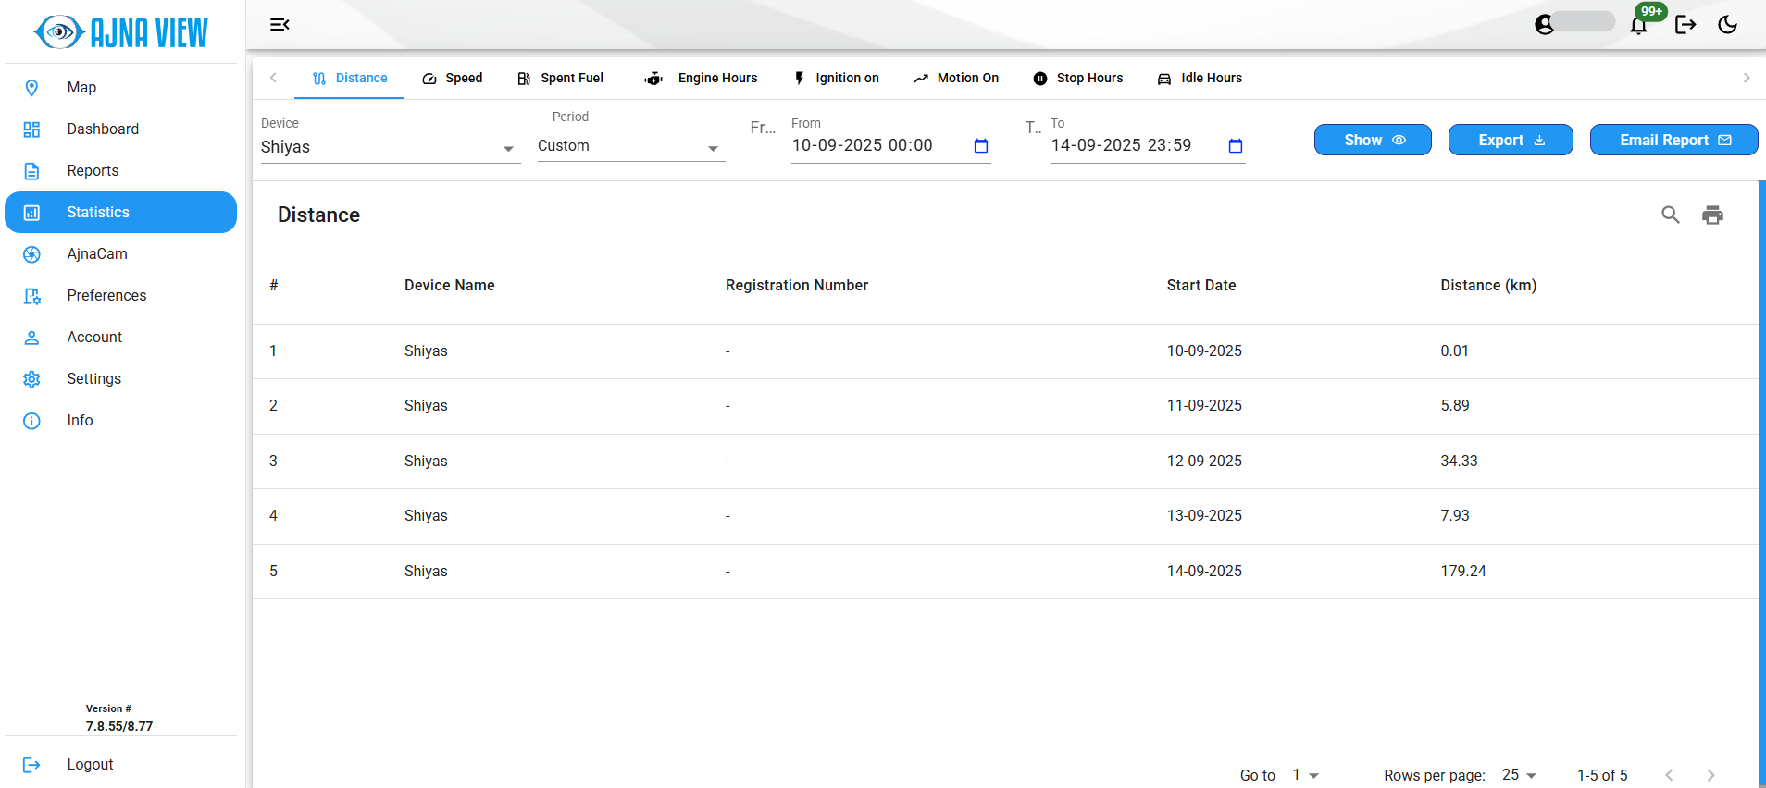
Task: Click the logout icon in top bar
Action: [1685, 25]
